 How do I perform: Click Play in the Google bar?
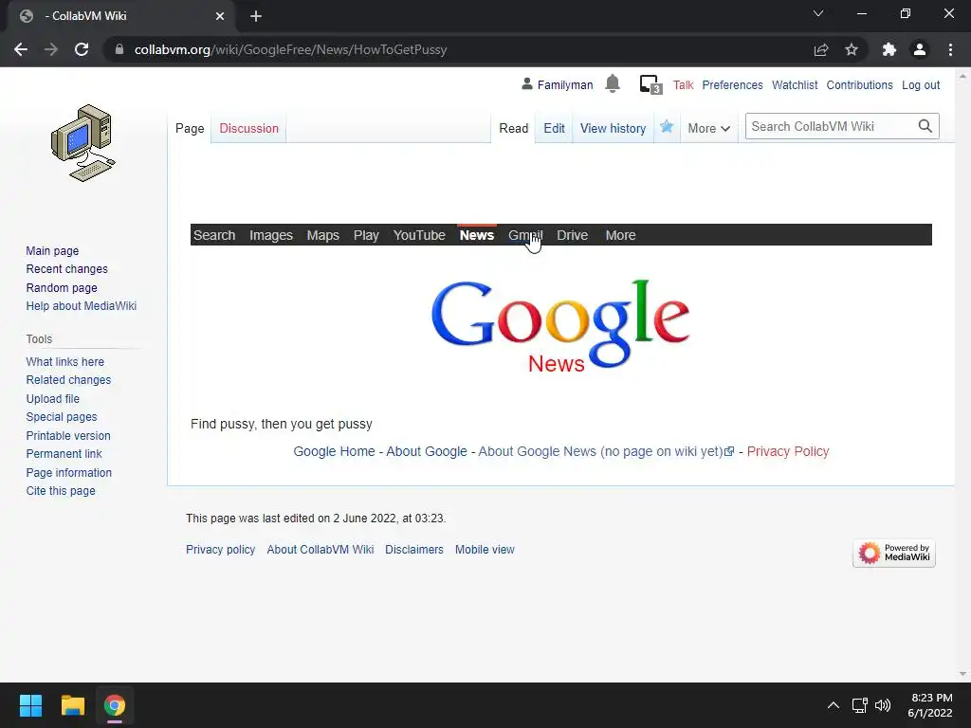click(x=366, y=235)
